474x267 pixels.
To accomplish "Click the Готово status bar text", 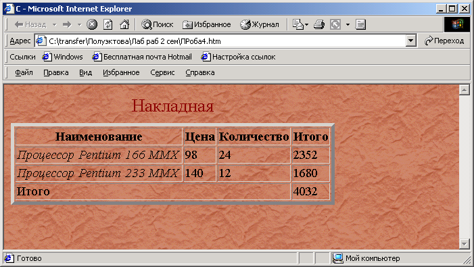I will pos(29,258).
